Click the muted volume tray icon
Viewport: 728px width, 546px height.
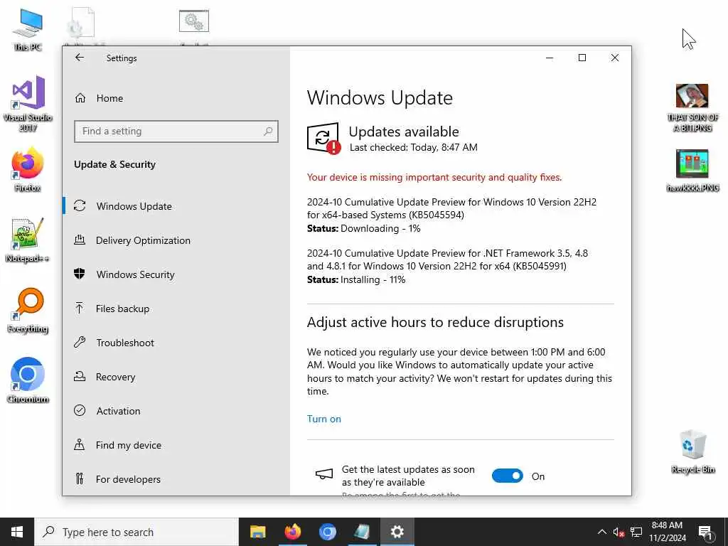619,532
